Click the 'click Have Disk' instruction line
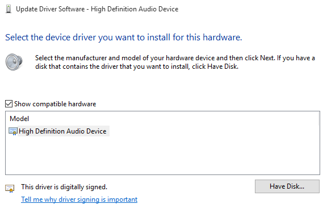 137,66
